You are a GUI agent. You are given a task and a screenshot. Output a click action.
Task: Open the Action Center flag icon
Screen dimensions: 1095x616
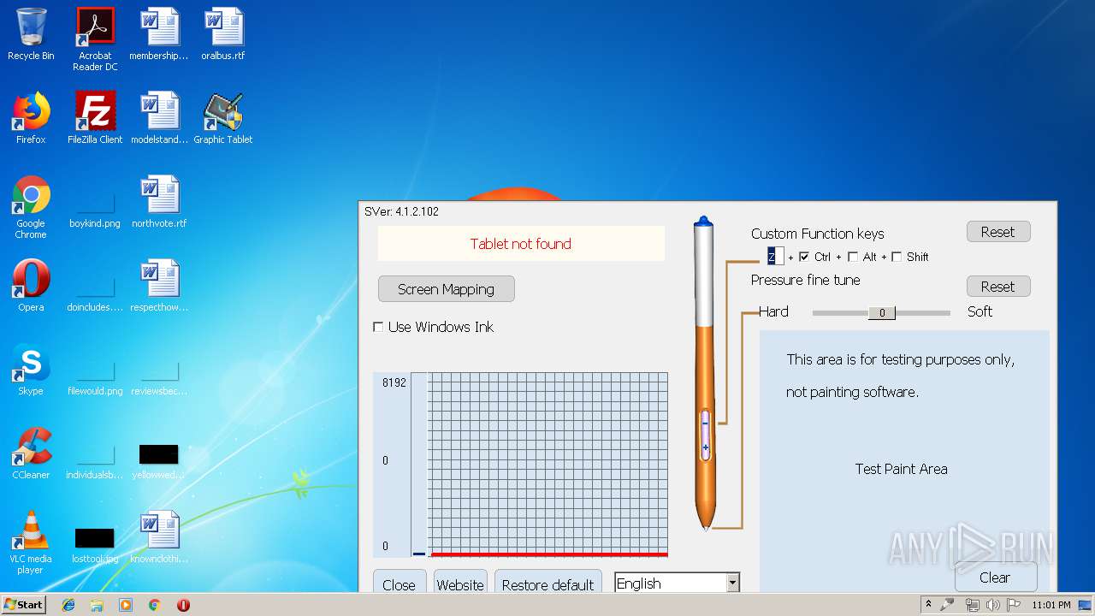tap(1014, 605)
